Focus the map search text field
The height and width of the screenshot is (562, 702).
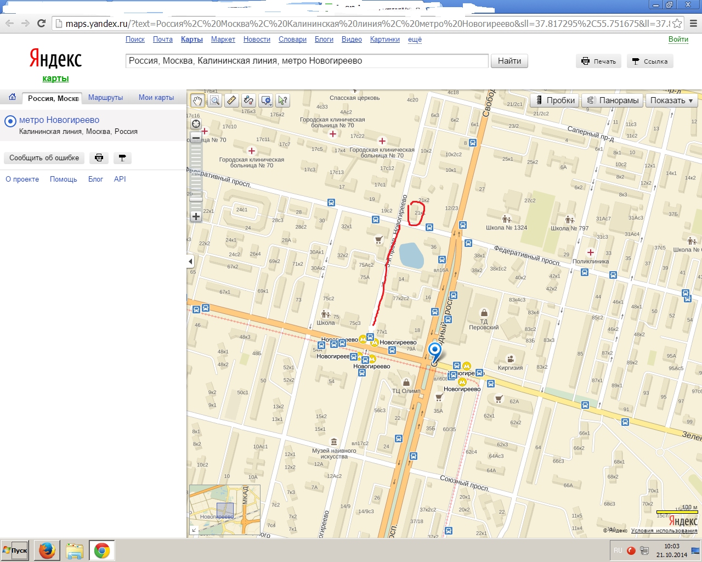click(x=307, y=61)
